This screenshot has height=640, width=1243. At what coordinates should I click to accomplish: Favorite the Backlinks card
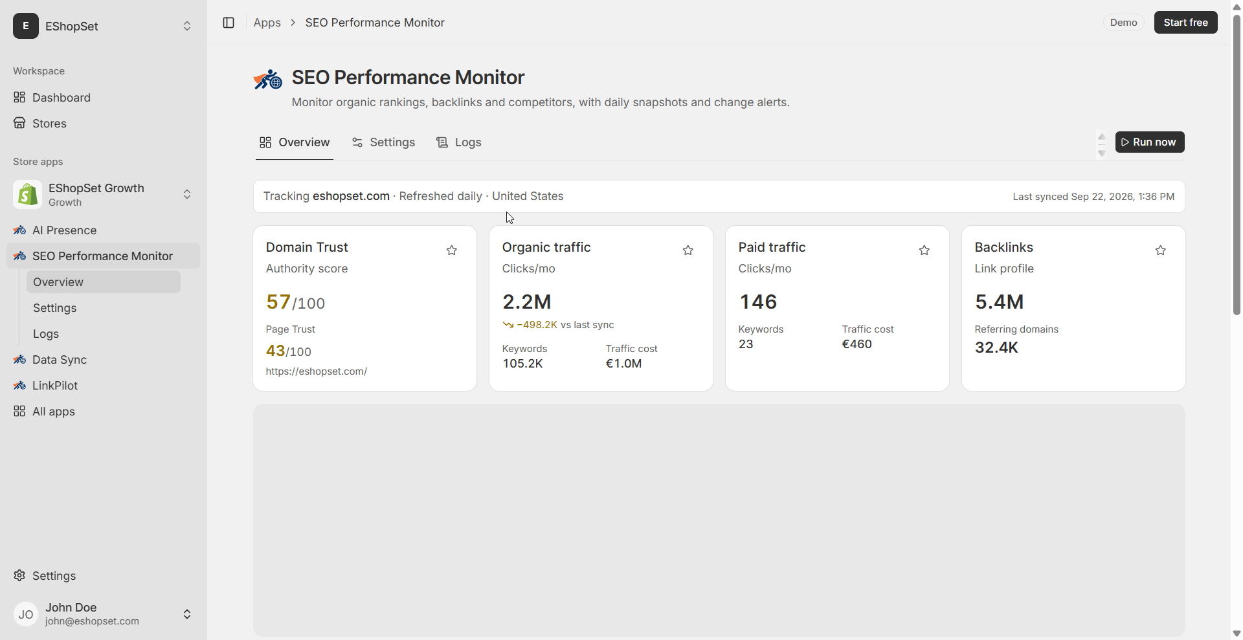pyautogui.click(x=1161, y=250)
